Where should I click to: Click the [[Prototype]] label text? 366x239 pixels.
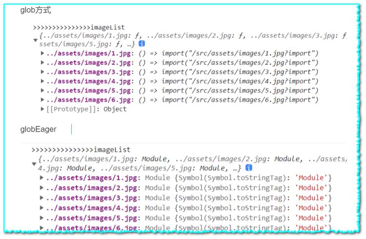pos(71,109)
